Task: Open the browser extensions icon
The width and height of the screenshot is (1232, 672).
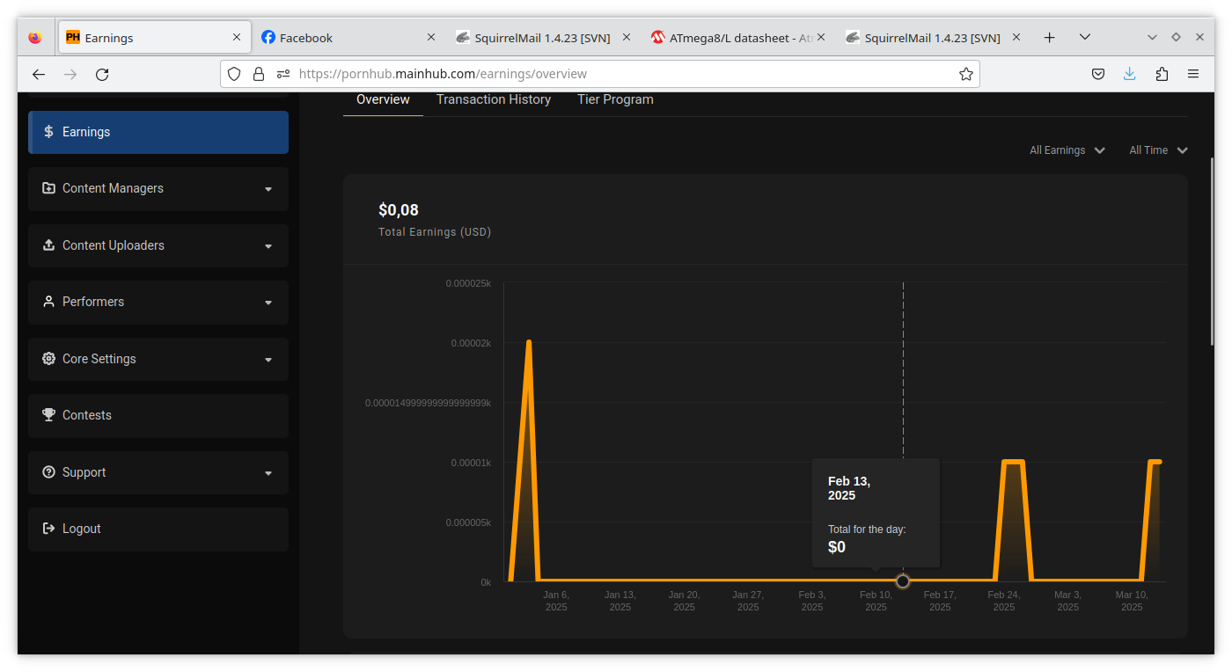Action: point(1162,75)
